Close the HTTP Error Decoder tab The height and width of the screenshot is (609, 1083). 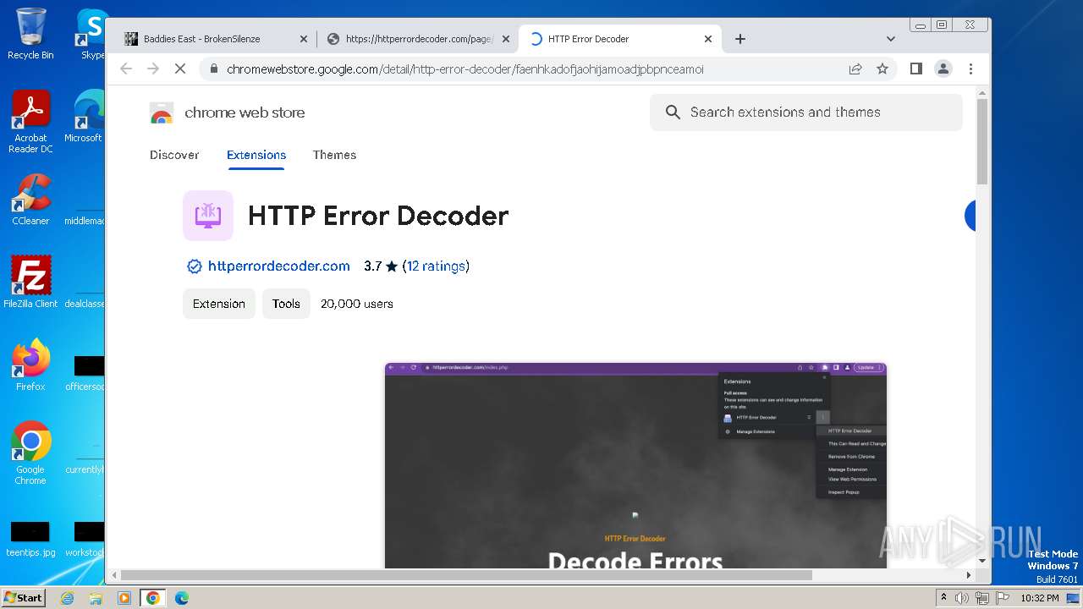pyautogui.click(x=708, y=39)
